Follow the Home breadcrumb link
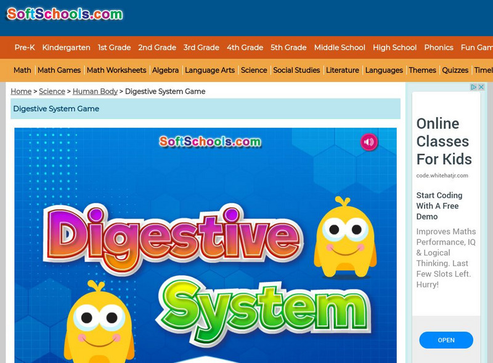The width and height of the screenshot is (493, 363). (21, 91)
